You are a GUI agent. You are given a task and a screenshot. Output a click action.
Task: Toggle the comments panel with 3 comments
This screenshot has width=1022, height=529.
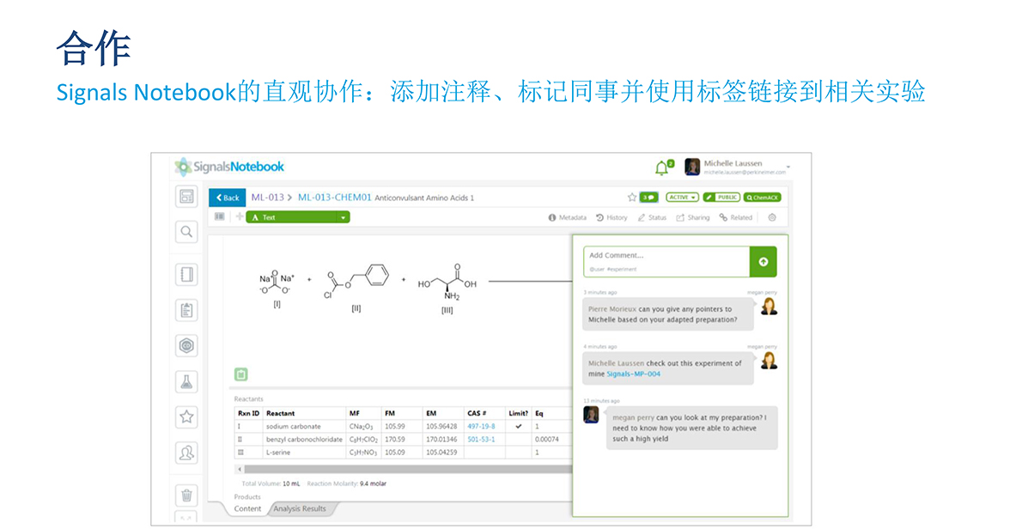coord(649,198)
